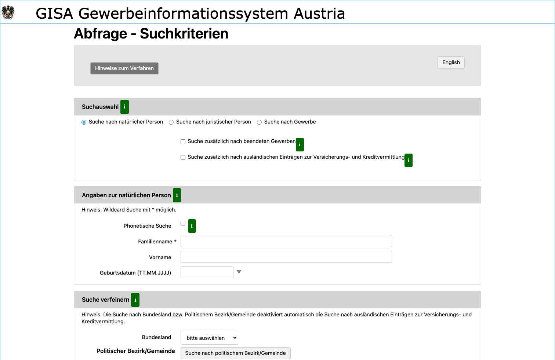Open info icon after beendeten Gewerben option

[300, 144]
